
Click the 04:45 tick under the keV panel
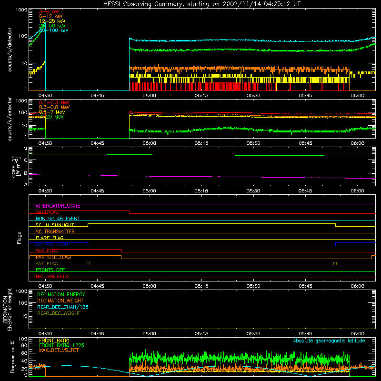(x=97, y=96)
